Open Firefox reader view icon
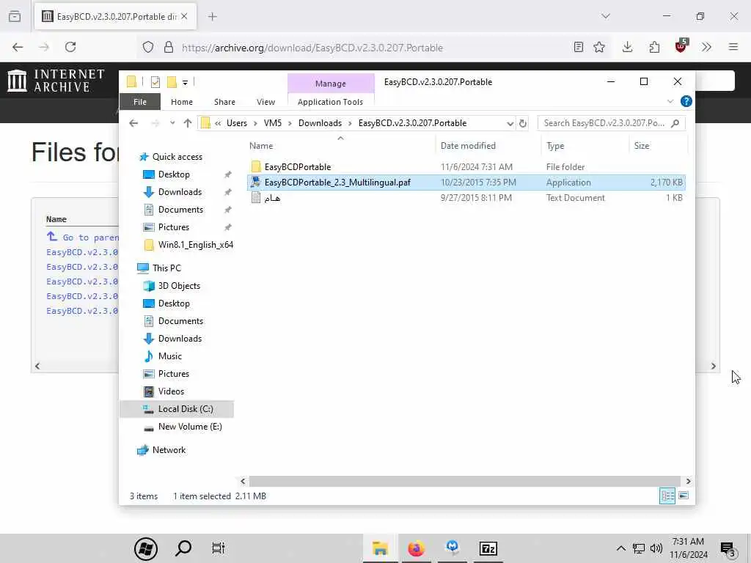Image resolution: width=751 pixels, height=563 pixels. (579, 47)
